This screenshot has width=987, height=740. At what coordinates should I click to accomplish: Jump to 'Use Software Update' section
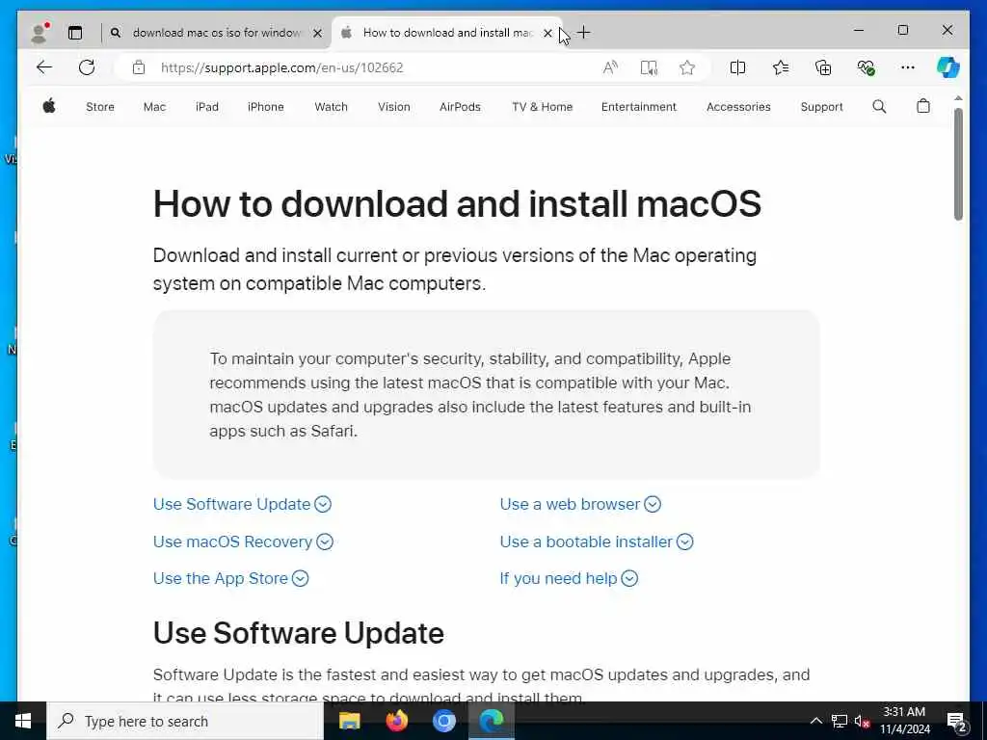click(242, 504)
